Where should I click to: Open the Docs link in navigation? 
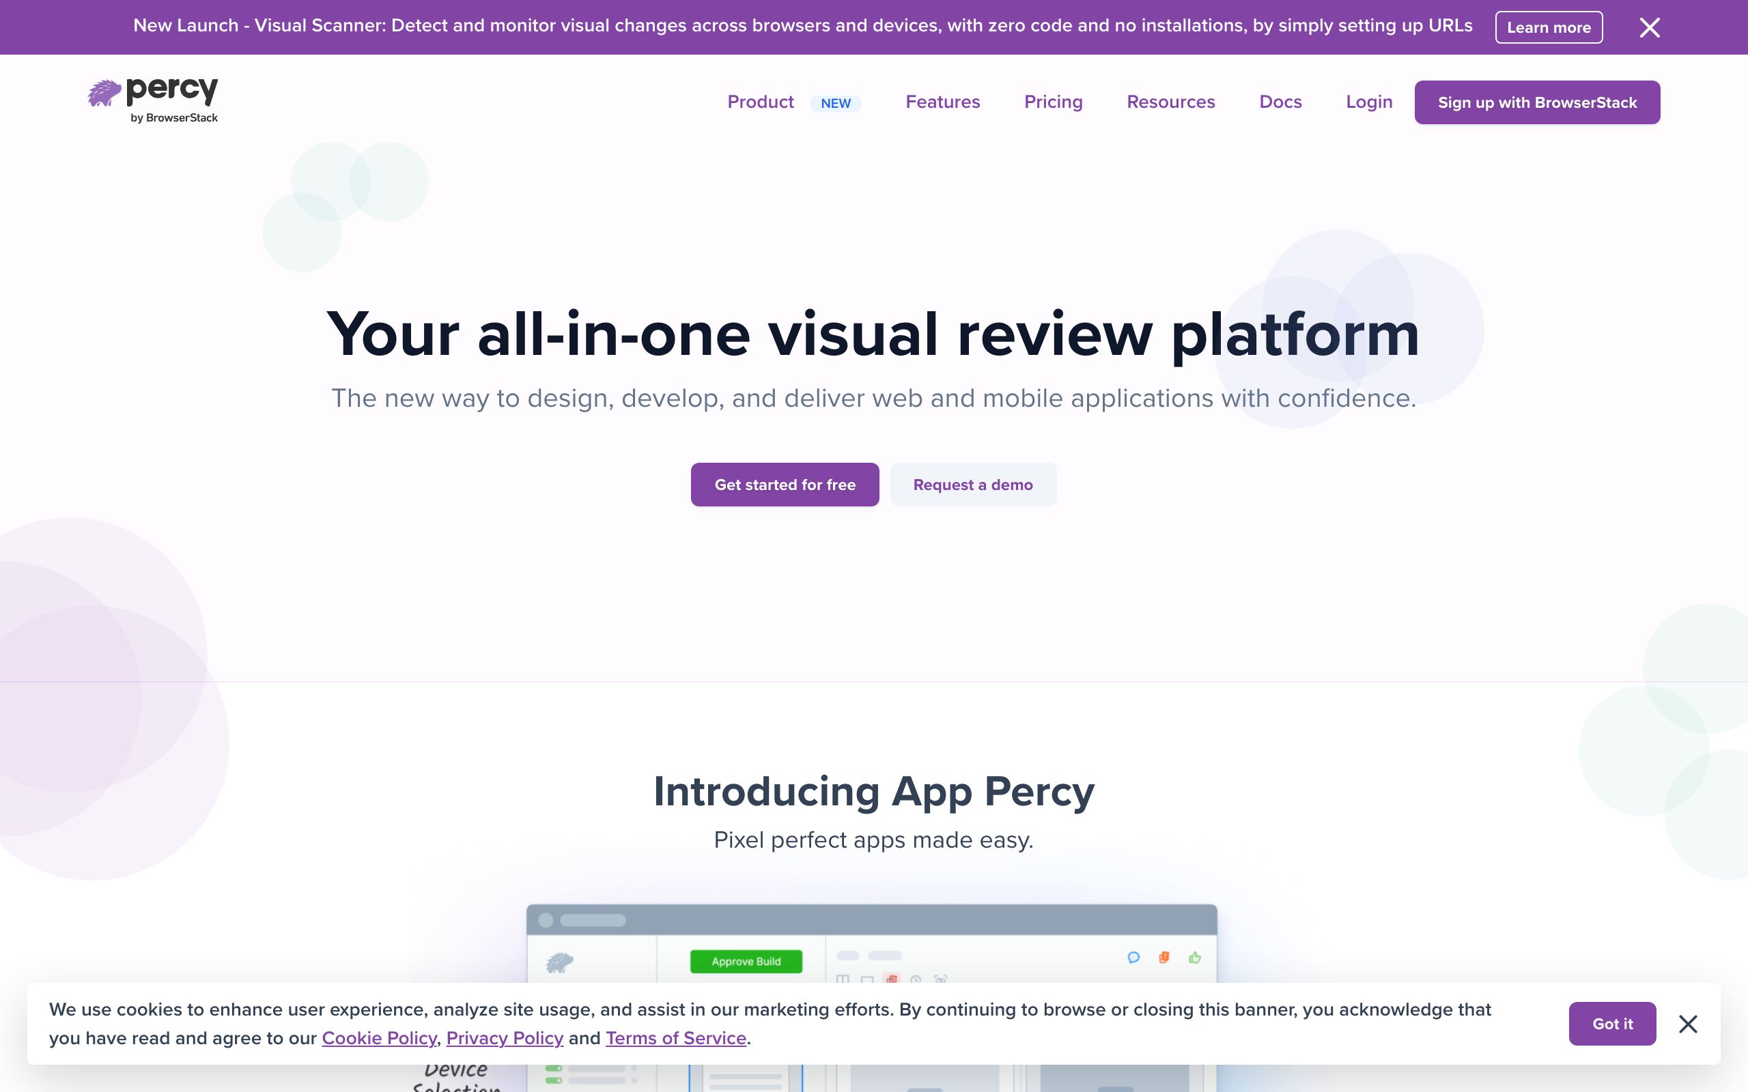click(1281, 102)
